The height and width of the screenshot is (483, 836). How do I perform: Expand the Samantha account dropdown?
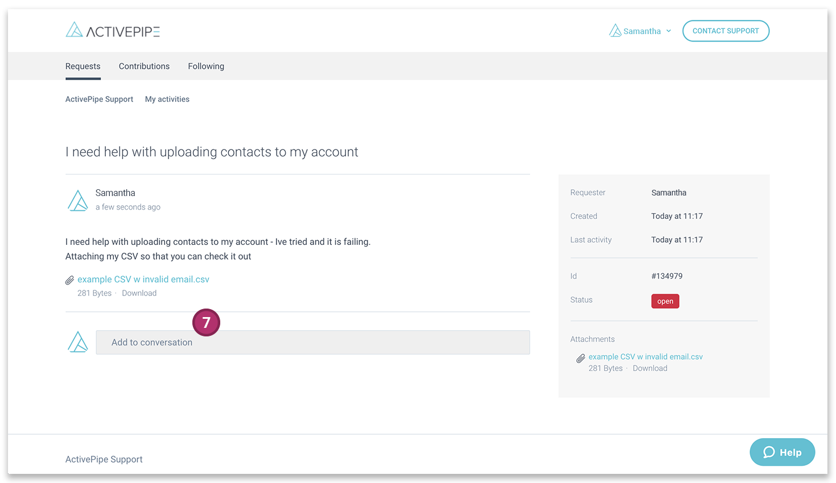(642, 31)
